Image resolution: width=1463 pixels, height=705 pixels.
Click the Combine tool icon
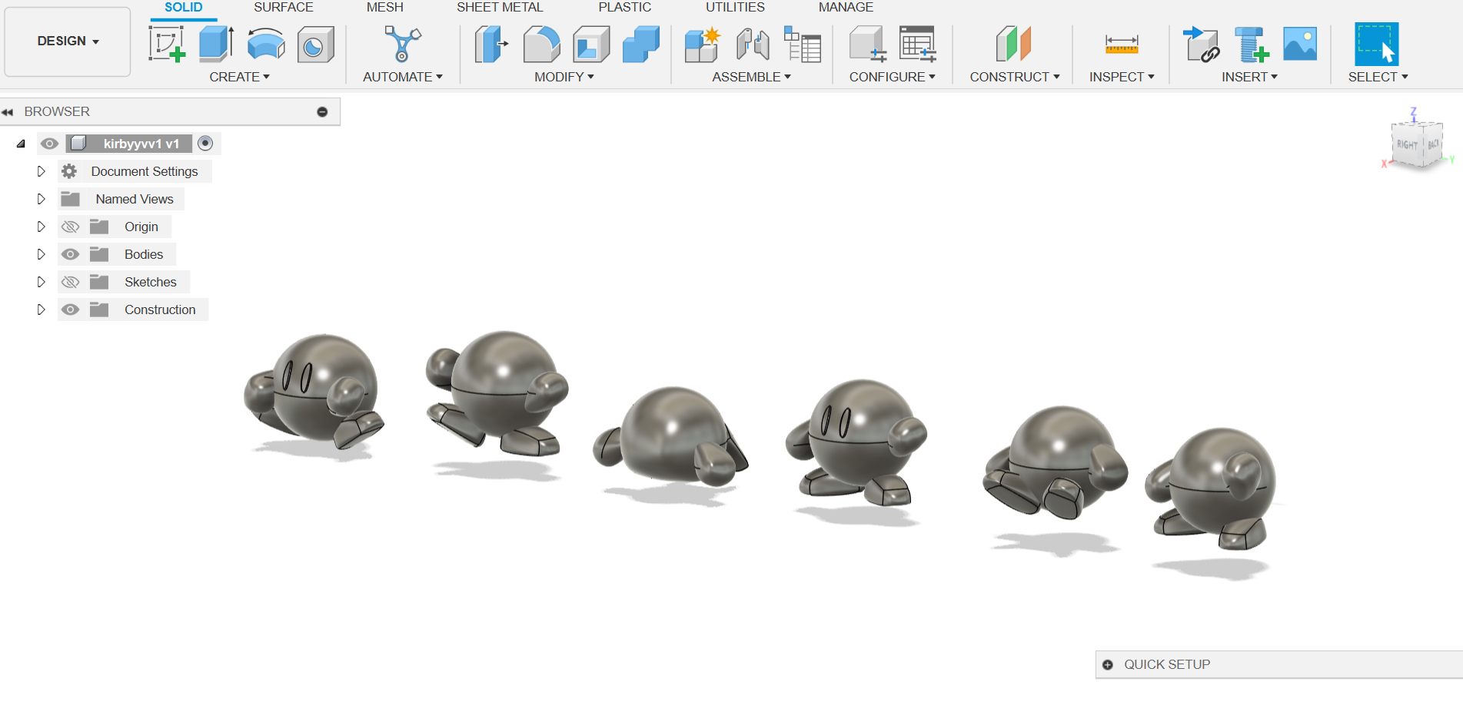(641, 44)
